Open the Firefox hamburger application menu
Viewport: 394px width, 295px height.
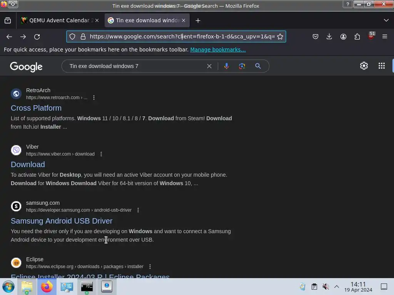pos(385,36)
